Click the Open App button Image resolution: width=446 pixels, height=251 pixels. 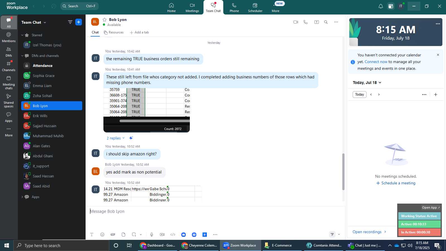[x=431, y=207]
